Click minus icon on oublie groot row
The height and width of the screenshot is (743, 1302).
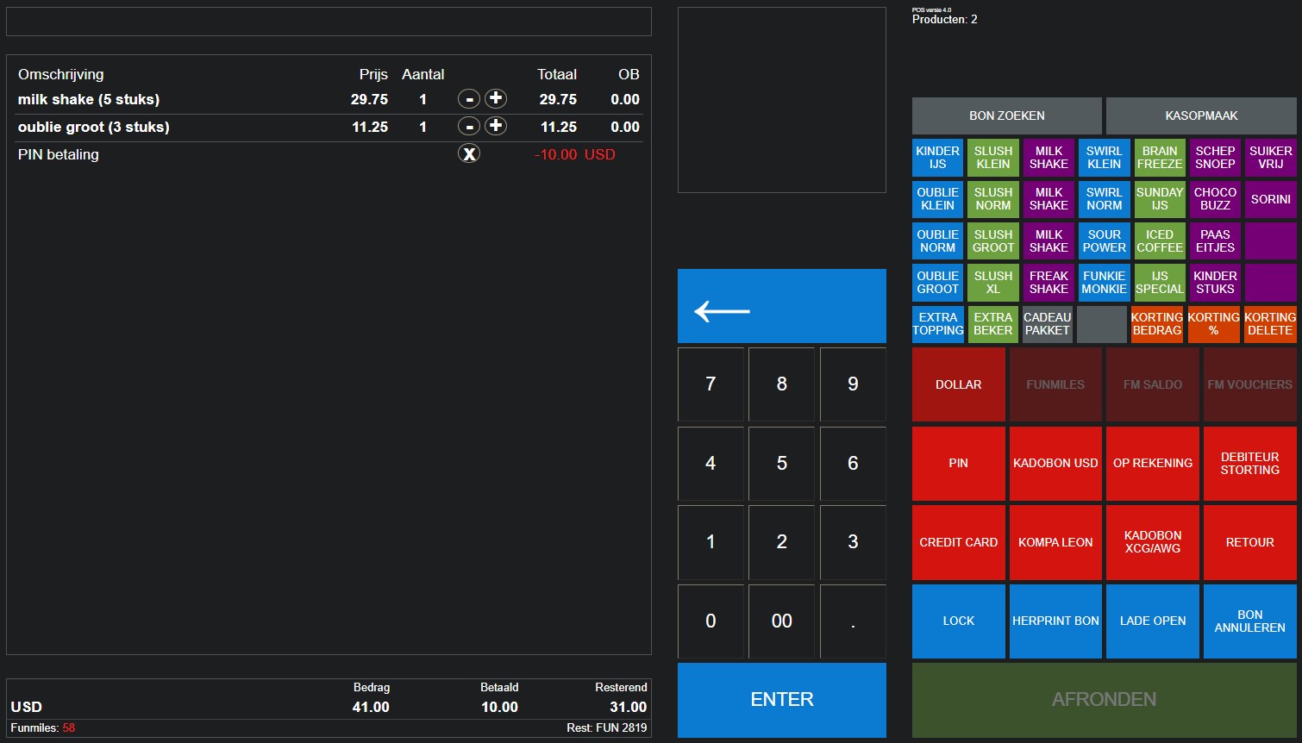(x=468, y=127)
